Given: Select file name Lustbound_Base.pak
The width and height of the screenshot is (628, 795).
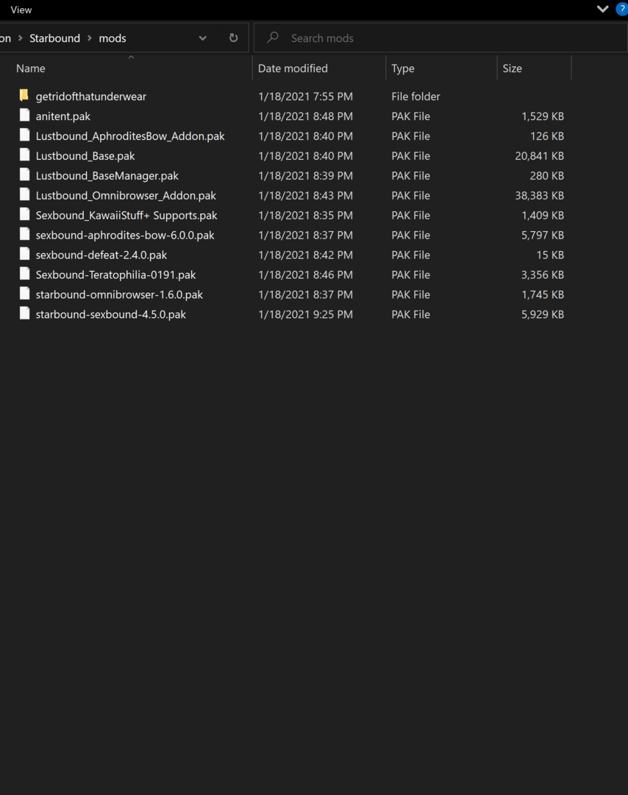Looking at the screenshot, I should click(85, 155).
